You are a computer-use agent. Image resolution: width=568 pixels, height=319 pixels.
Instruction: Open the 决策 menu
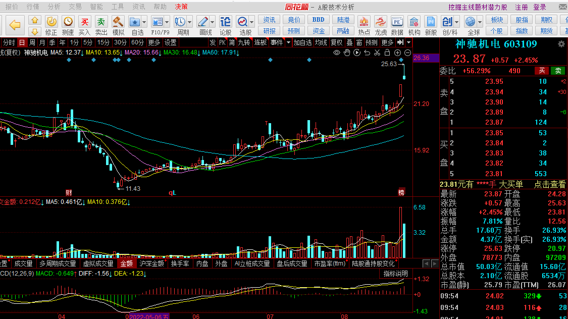(181, 7)
